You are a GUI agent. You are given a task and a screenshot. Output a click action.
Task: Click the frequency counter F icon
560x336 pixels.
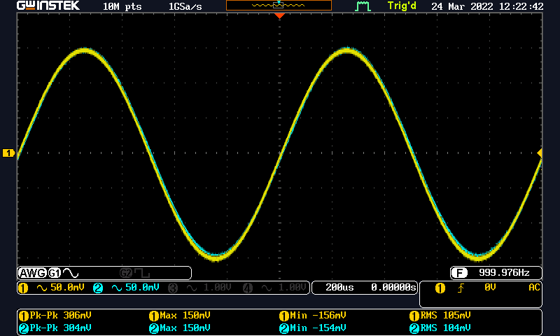coord(459,273)
